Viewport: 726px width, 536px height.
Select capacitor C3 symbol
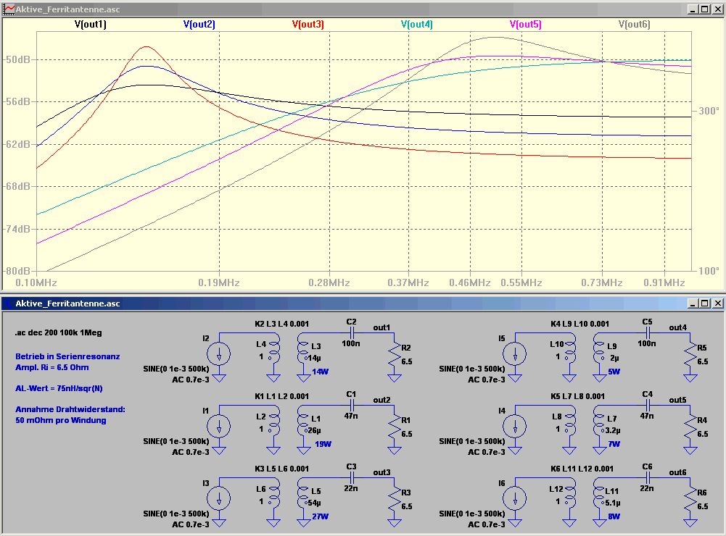352,478
